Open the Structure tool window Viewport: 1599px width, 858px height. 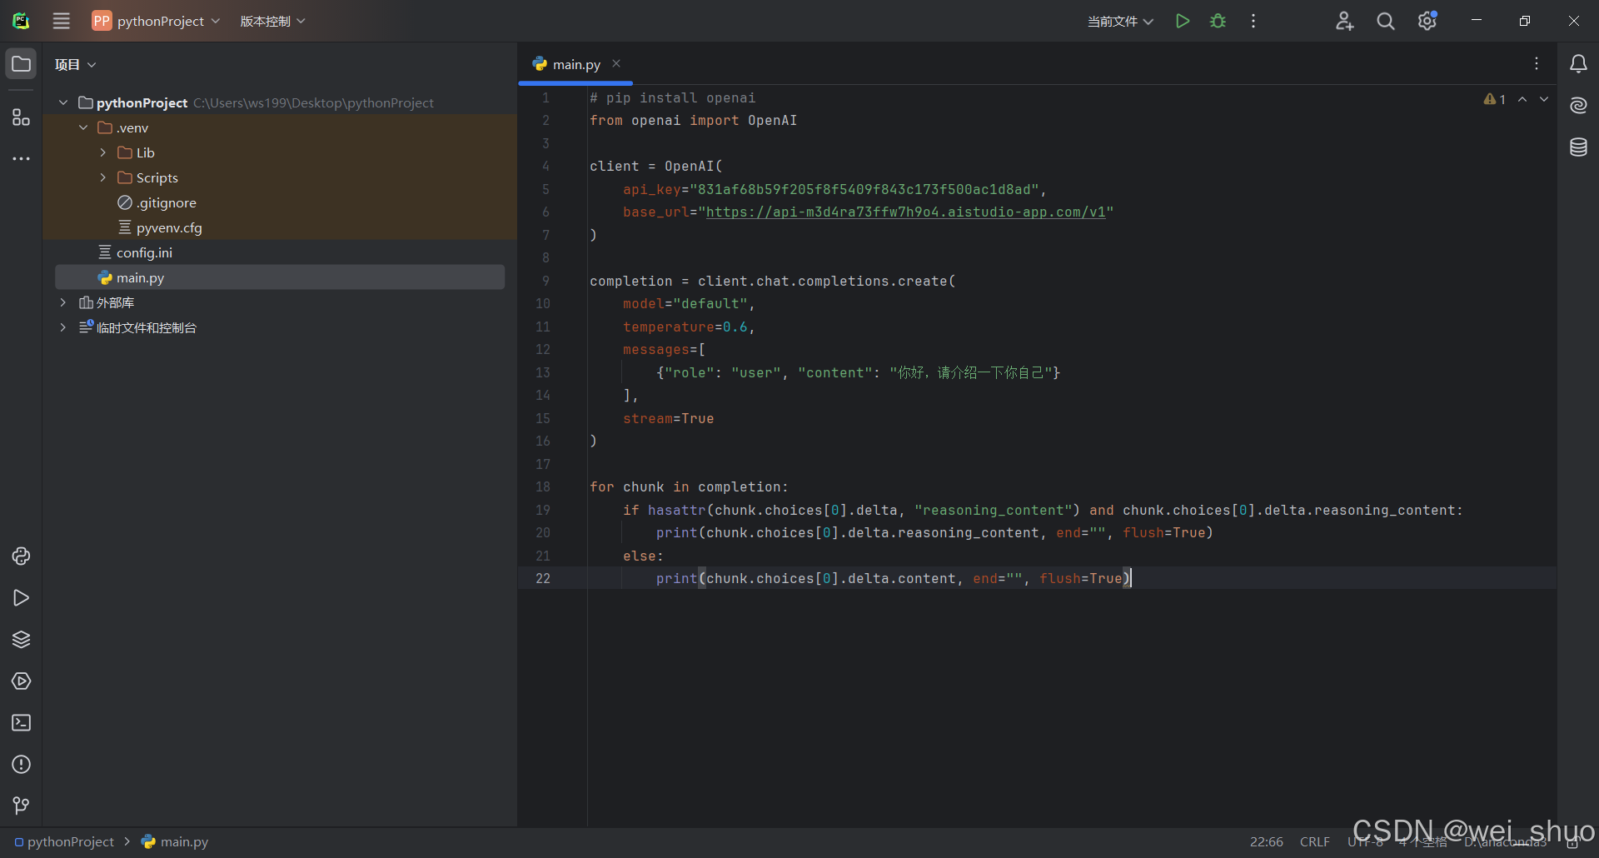tap(21, 117)
